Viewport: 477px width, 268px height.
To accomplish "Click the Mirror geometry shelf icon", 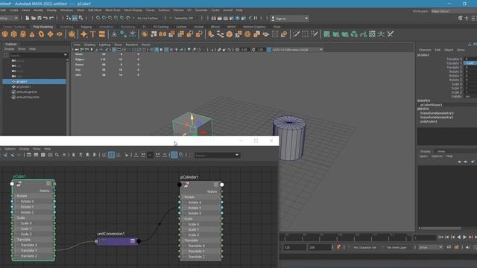I will pos(162,34).
